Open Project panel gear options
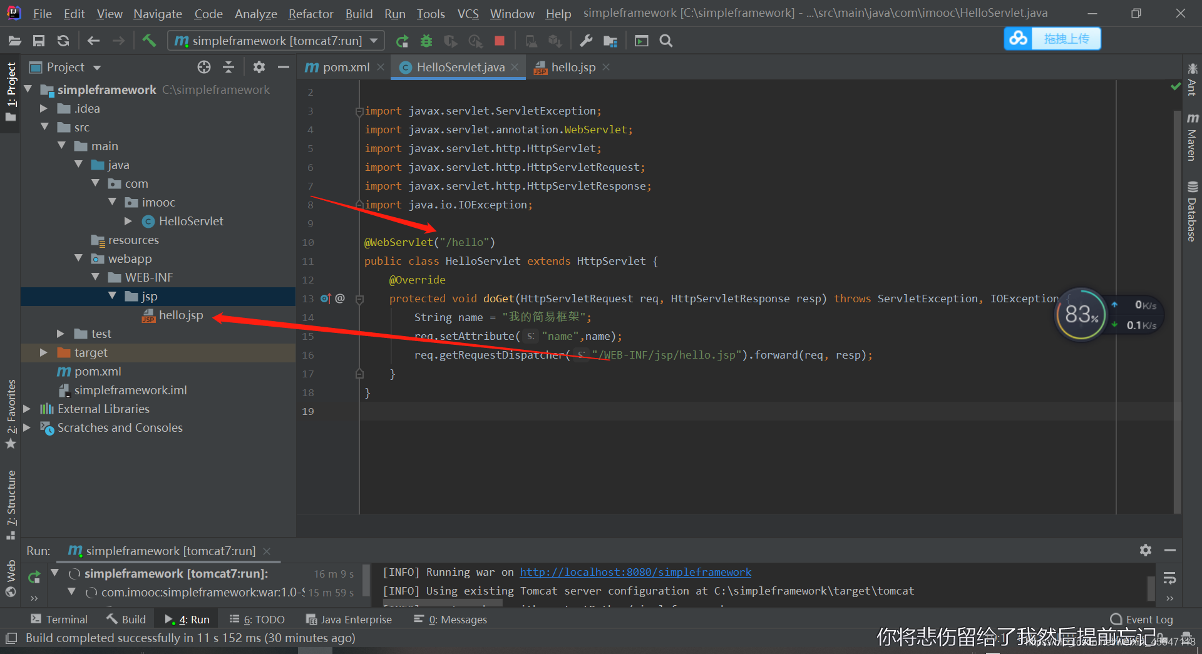The width and height of the screenshot is (1202, 654). [259, 67]
